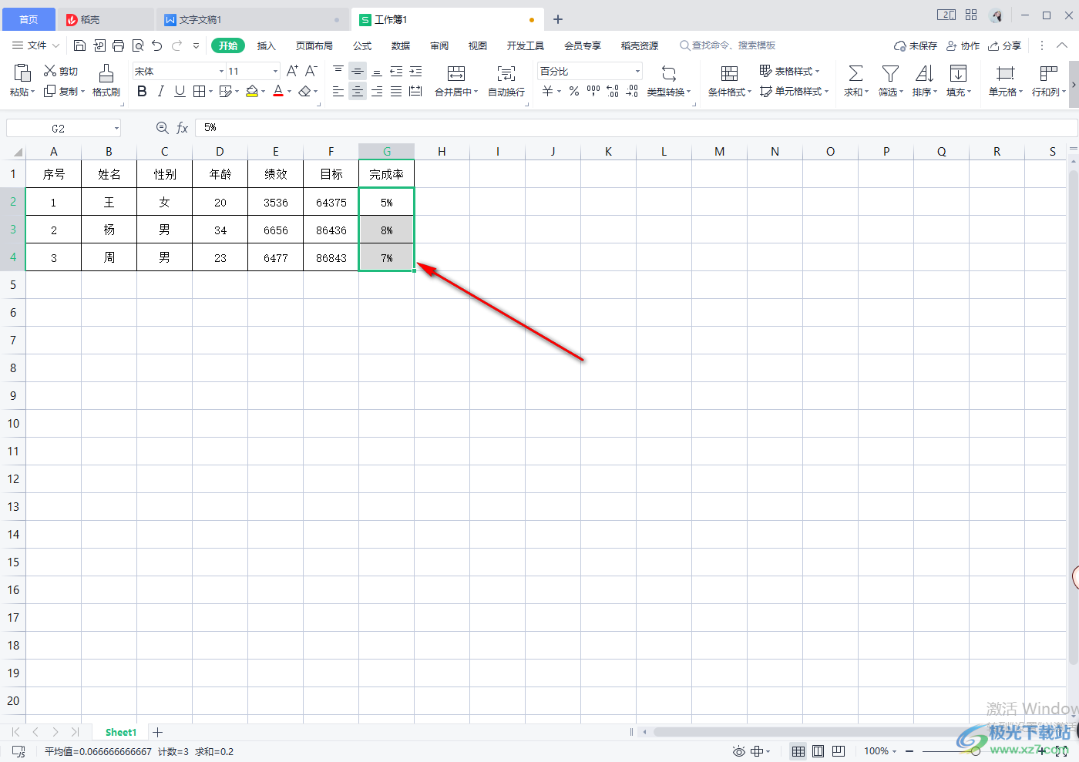This screenshot has width=1079, height=762.
Task: Add a new sheet with plus button
Action: coord(158,732)
